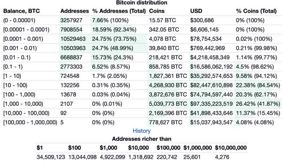The height and width of the screenshot is (162, 283).
Task: Click the [100,000 - 1,000,000) balance range
Action: (30, 122)
